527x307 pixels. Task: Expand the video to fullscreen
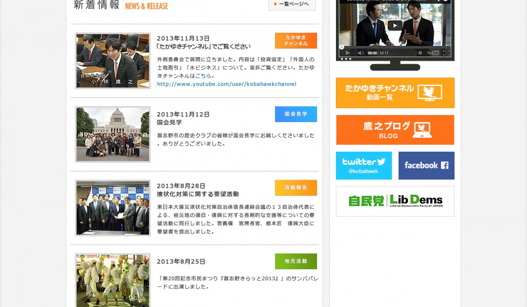446,53
